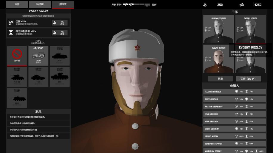Buy the GAZ-67 jeep for 3000
The image size is (273, 153).
coord(38,56)
